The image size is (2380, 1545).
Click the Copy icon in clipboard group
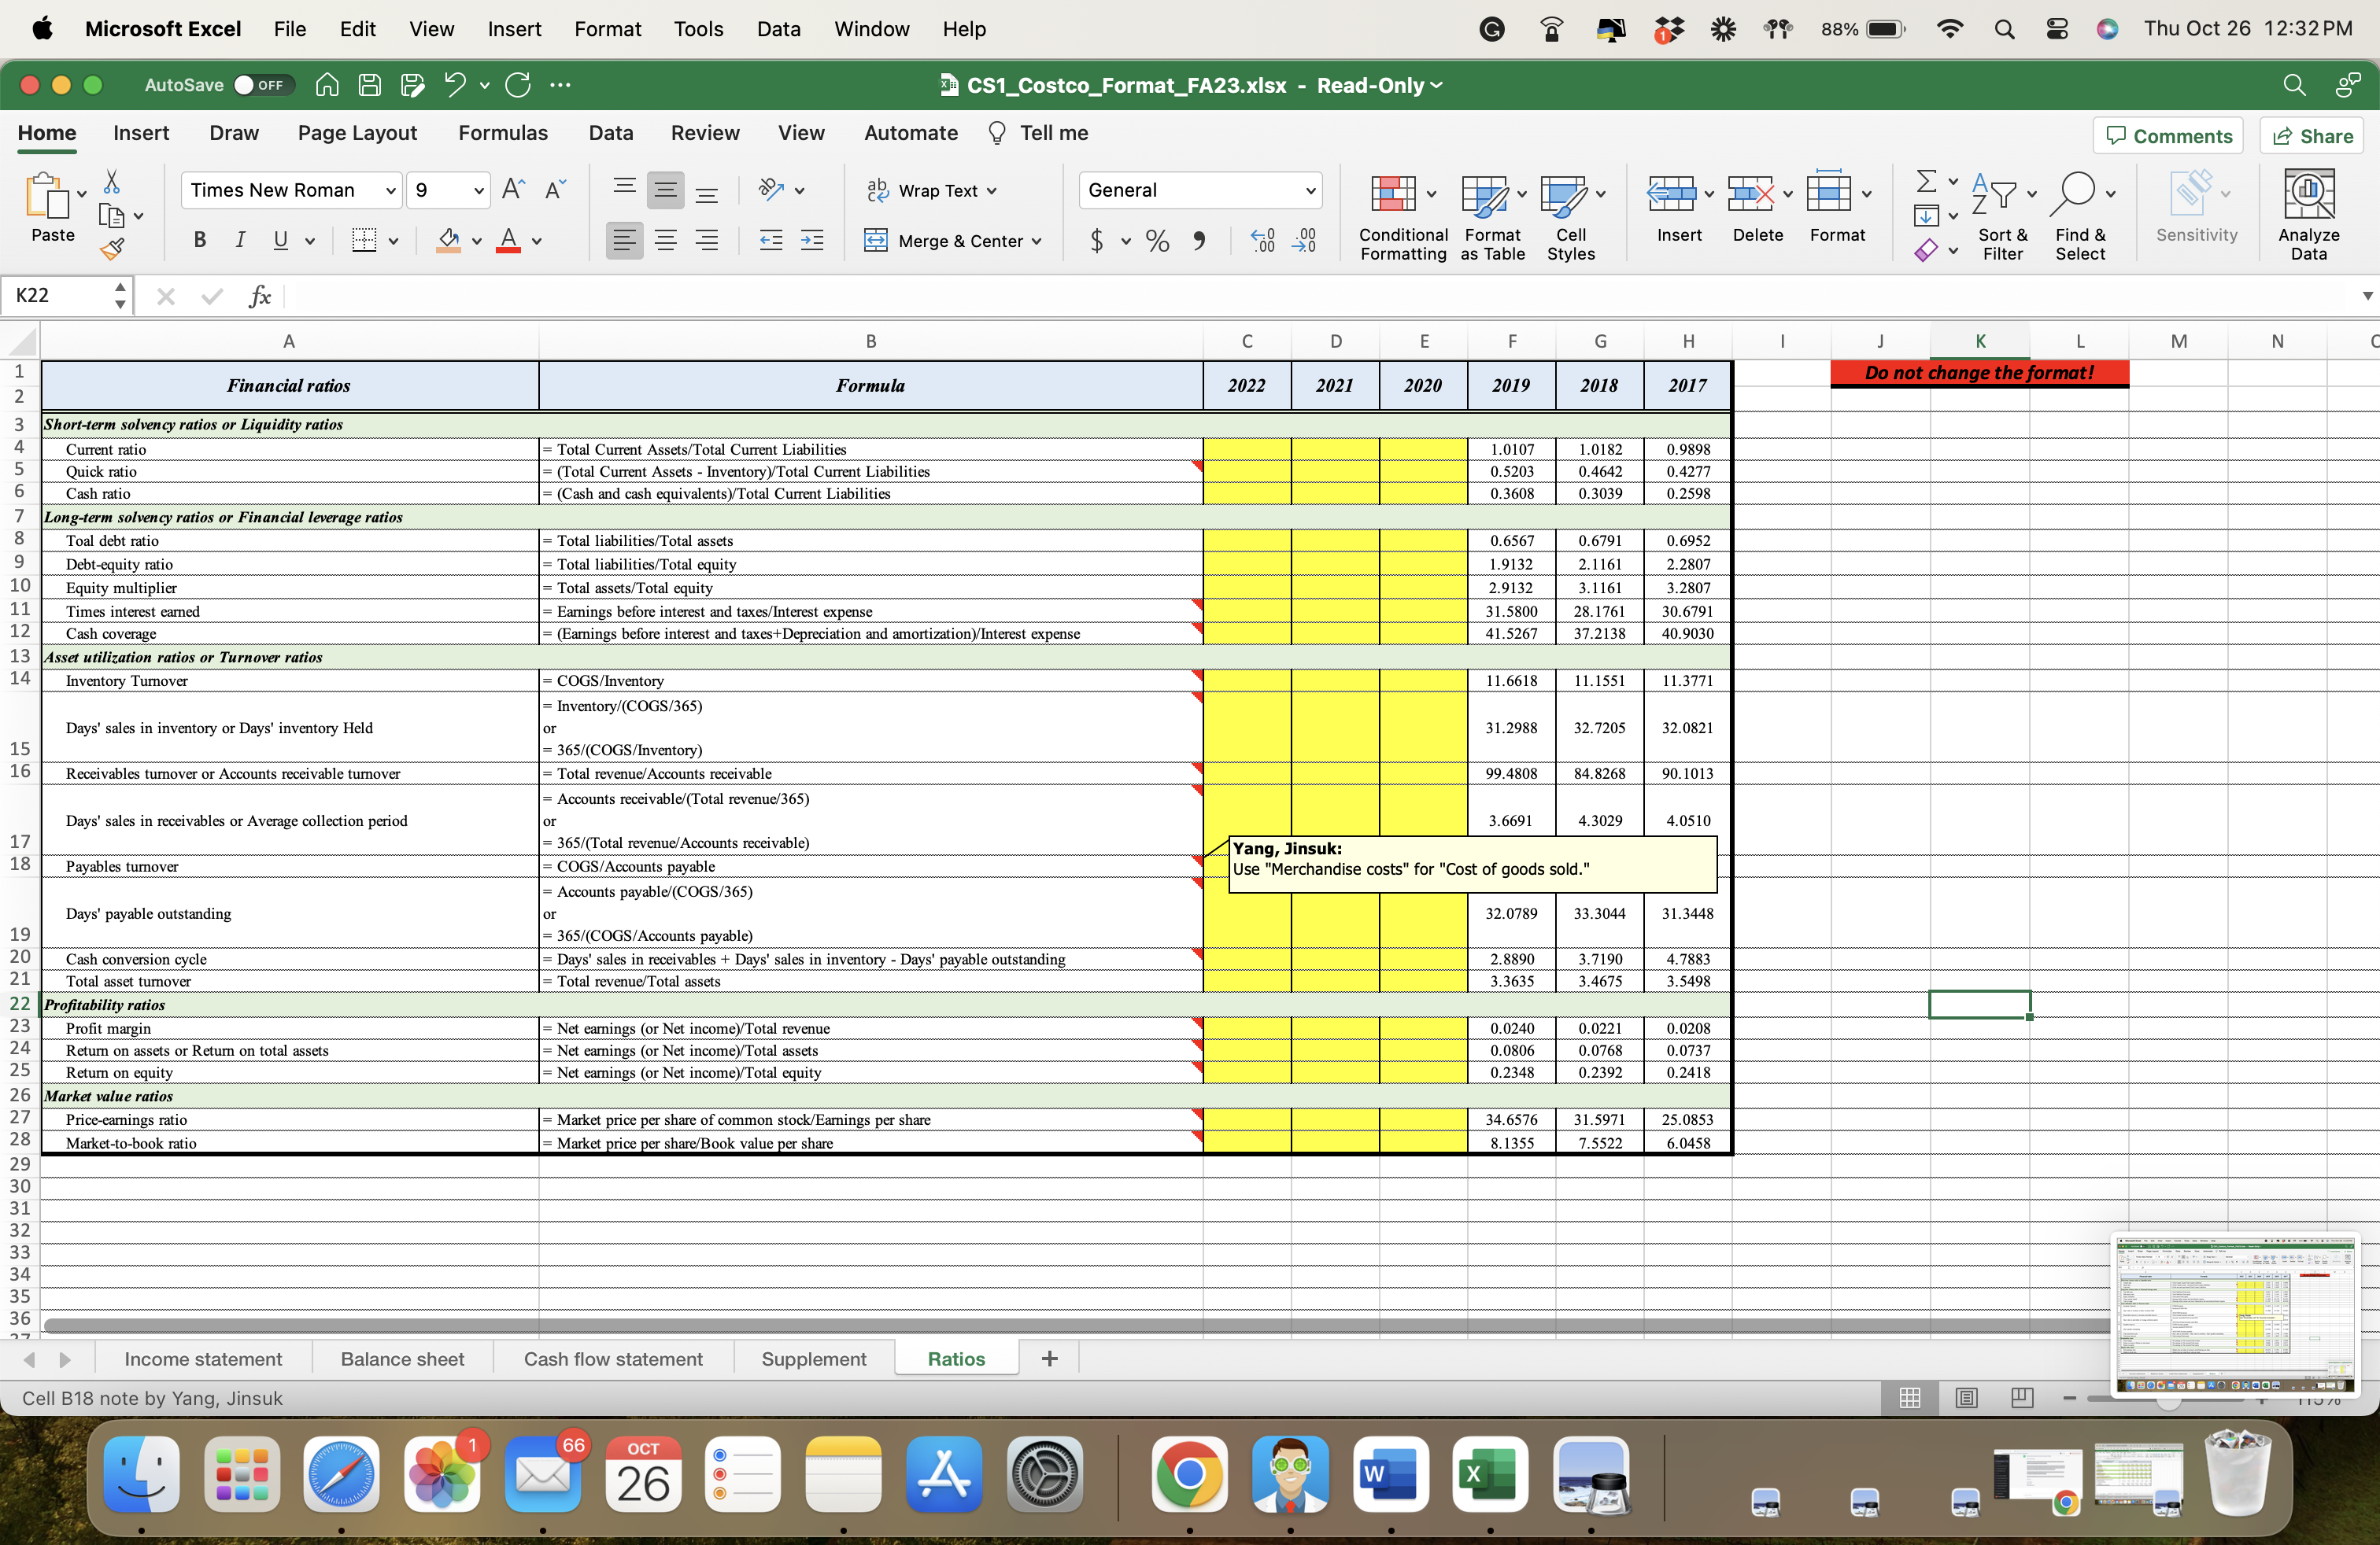(x=112, y=216)
